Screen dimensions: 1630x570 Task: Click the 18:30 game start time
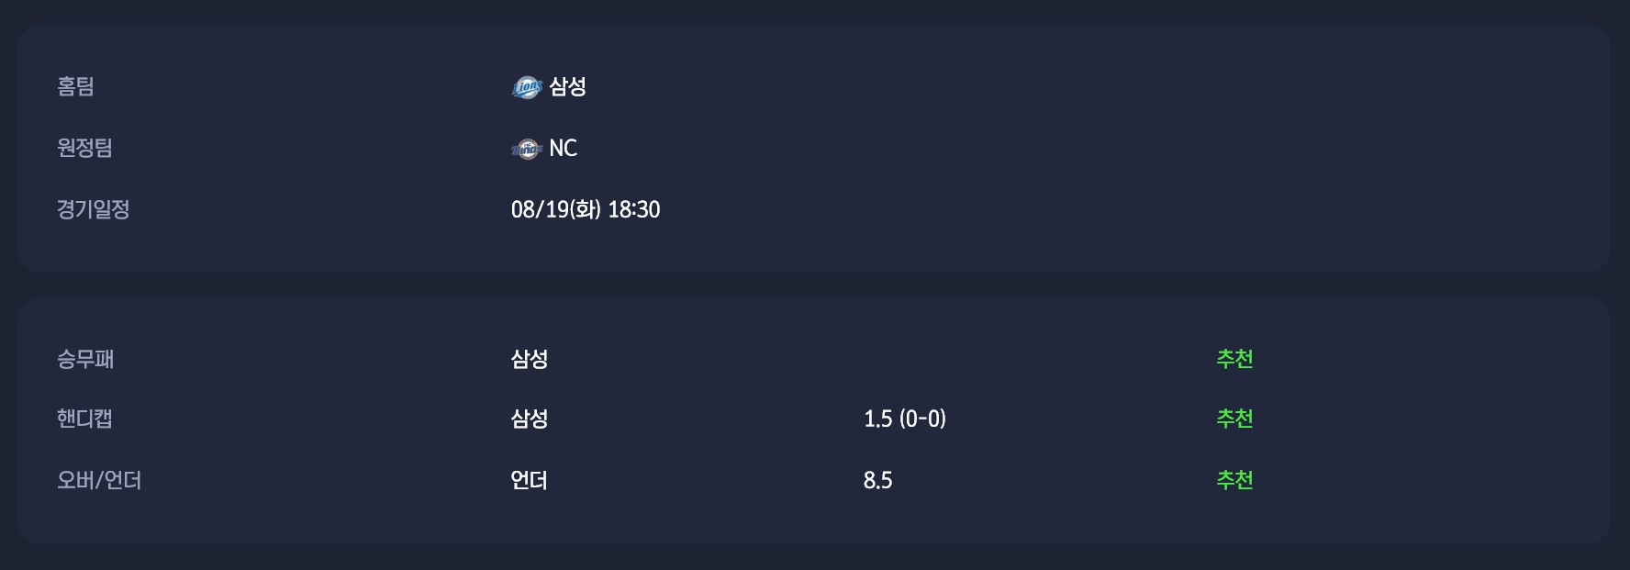pos(634,209)
